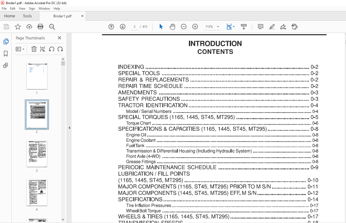The image size is (346, 223).
Task: Click the SAFETY PRECAUTIONS contents entry
Action: pos(218,99)
